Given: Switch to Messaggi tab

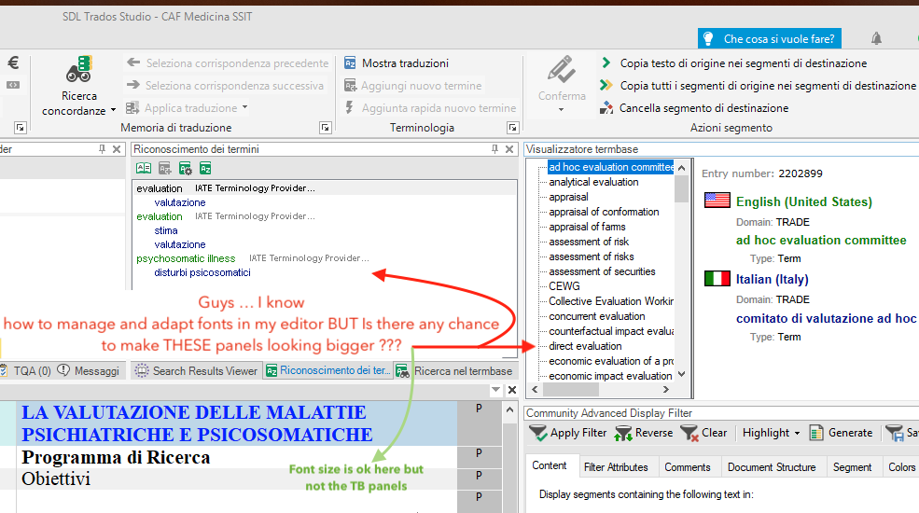Looking at the screenshot, I should [x=89, y=370].
